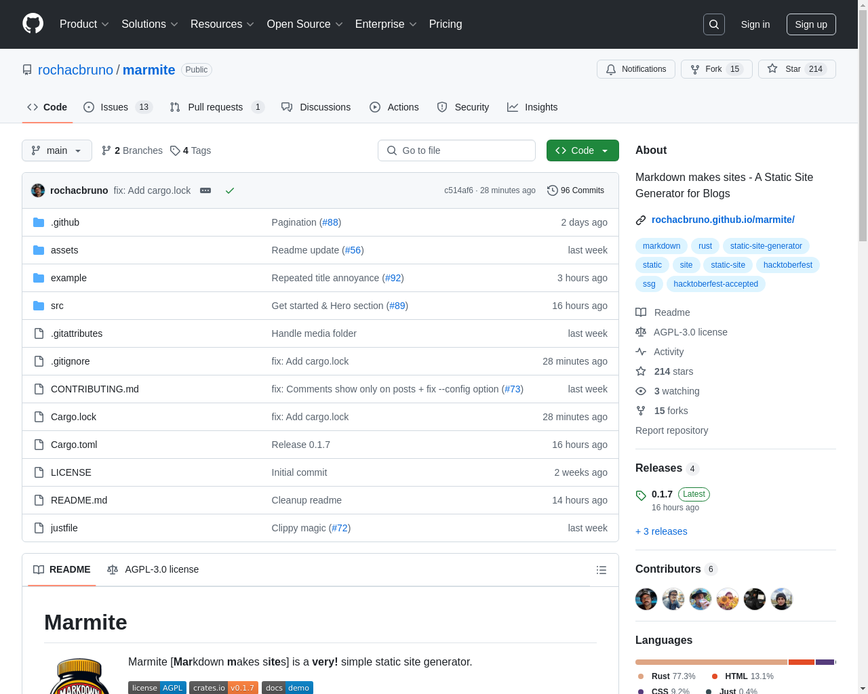
Task: Expand commit message ellipsis icon
Action: [x=205, y=190]
